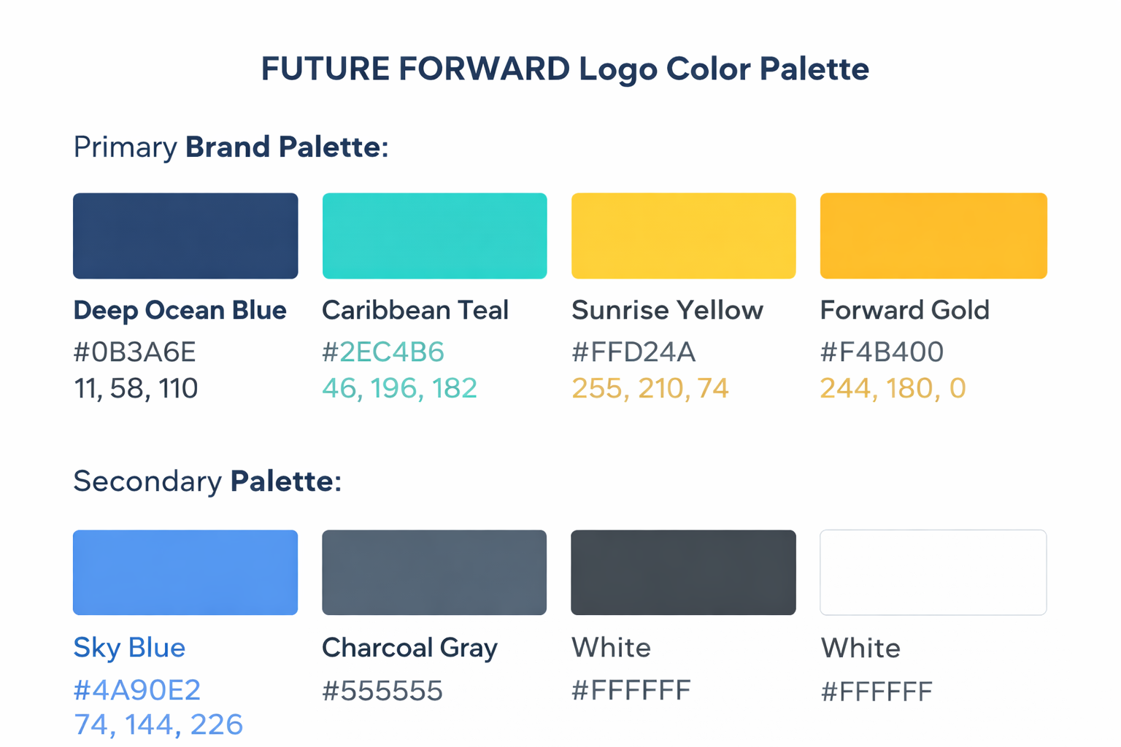Select the Caribbean Teal color swatch
The height and width of the screenshot is (747, 1121).
coord(434,236)
